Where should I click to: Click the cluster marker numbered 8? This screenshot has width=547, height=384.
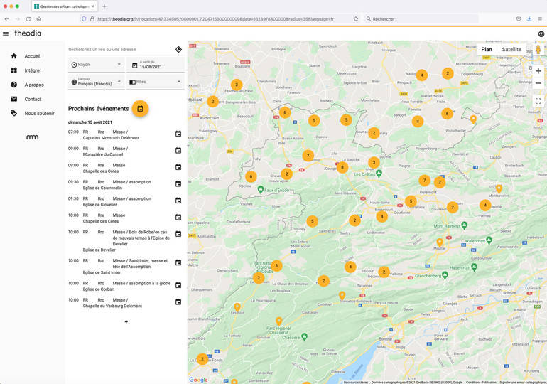point(342,167)
